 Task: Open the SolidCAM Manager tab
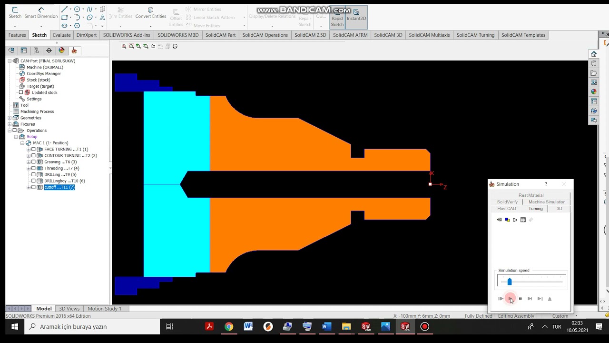pyautogui.click(x=74, y=50)
